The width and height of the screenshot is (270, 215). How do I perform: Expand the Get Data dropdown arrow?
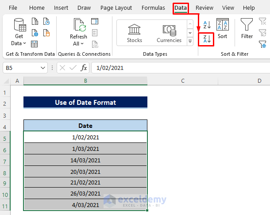click(24, 43)
